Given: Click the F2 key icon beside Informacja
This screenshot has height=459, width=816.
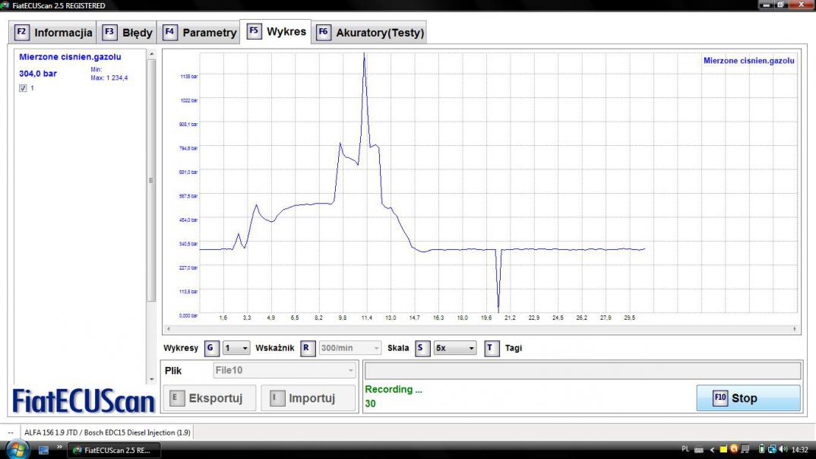Looking at the screenshot, I should coord(21,32).
